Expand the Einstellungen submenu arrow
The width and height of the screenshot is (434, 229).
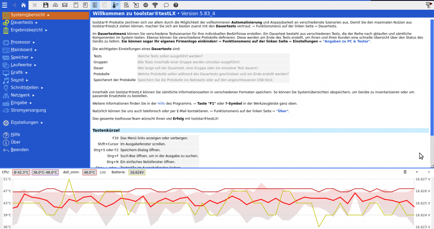42,123
